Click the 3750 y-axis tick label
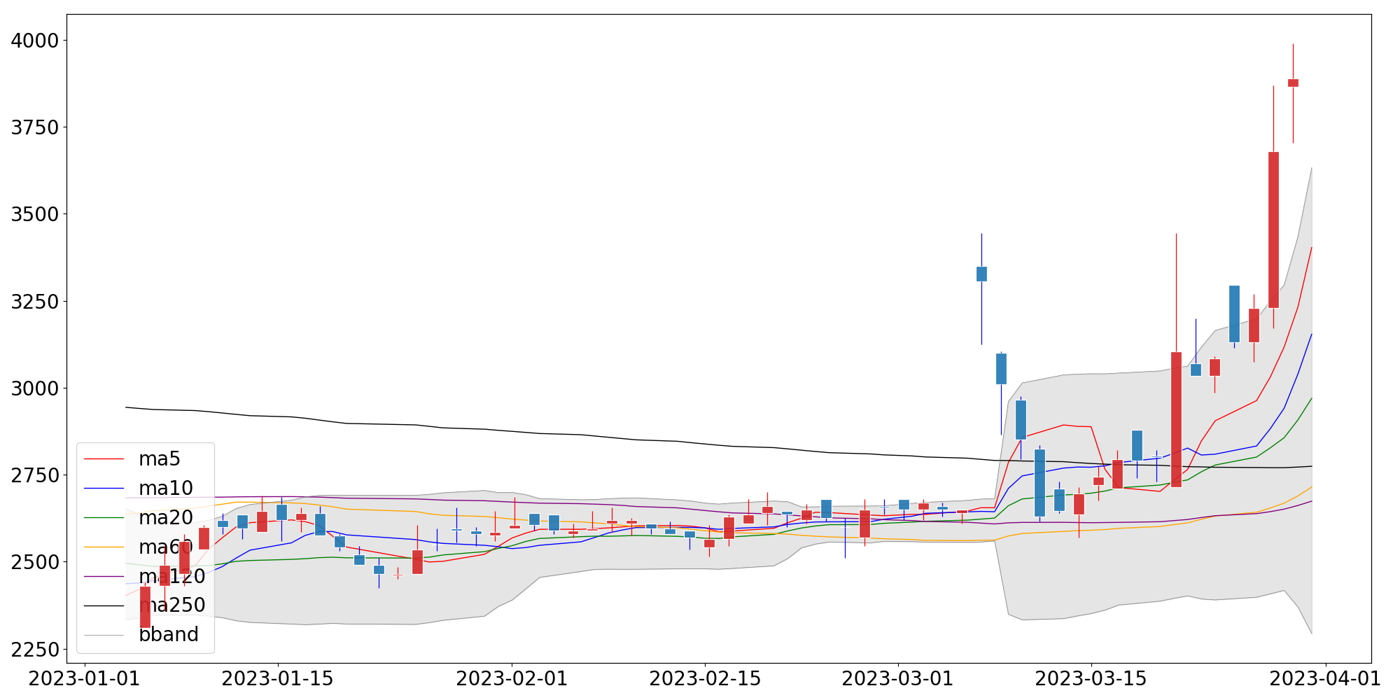The image size is (1400, 700). [x=35, y=127]
